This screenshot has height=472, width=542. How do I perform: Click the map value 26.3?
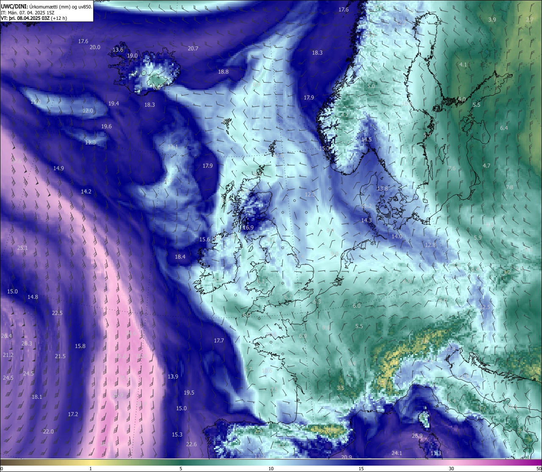point(27,344)
